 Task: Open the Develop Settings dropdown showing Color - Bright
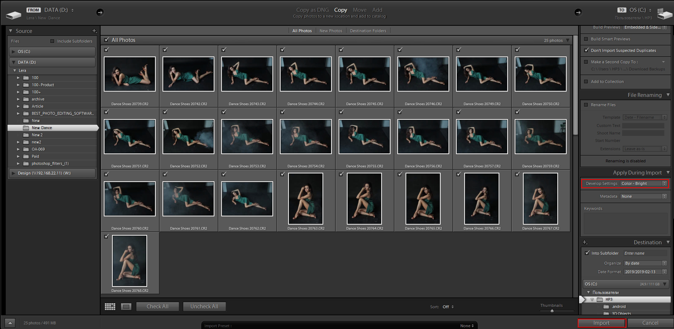point(643,183)
